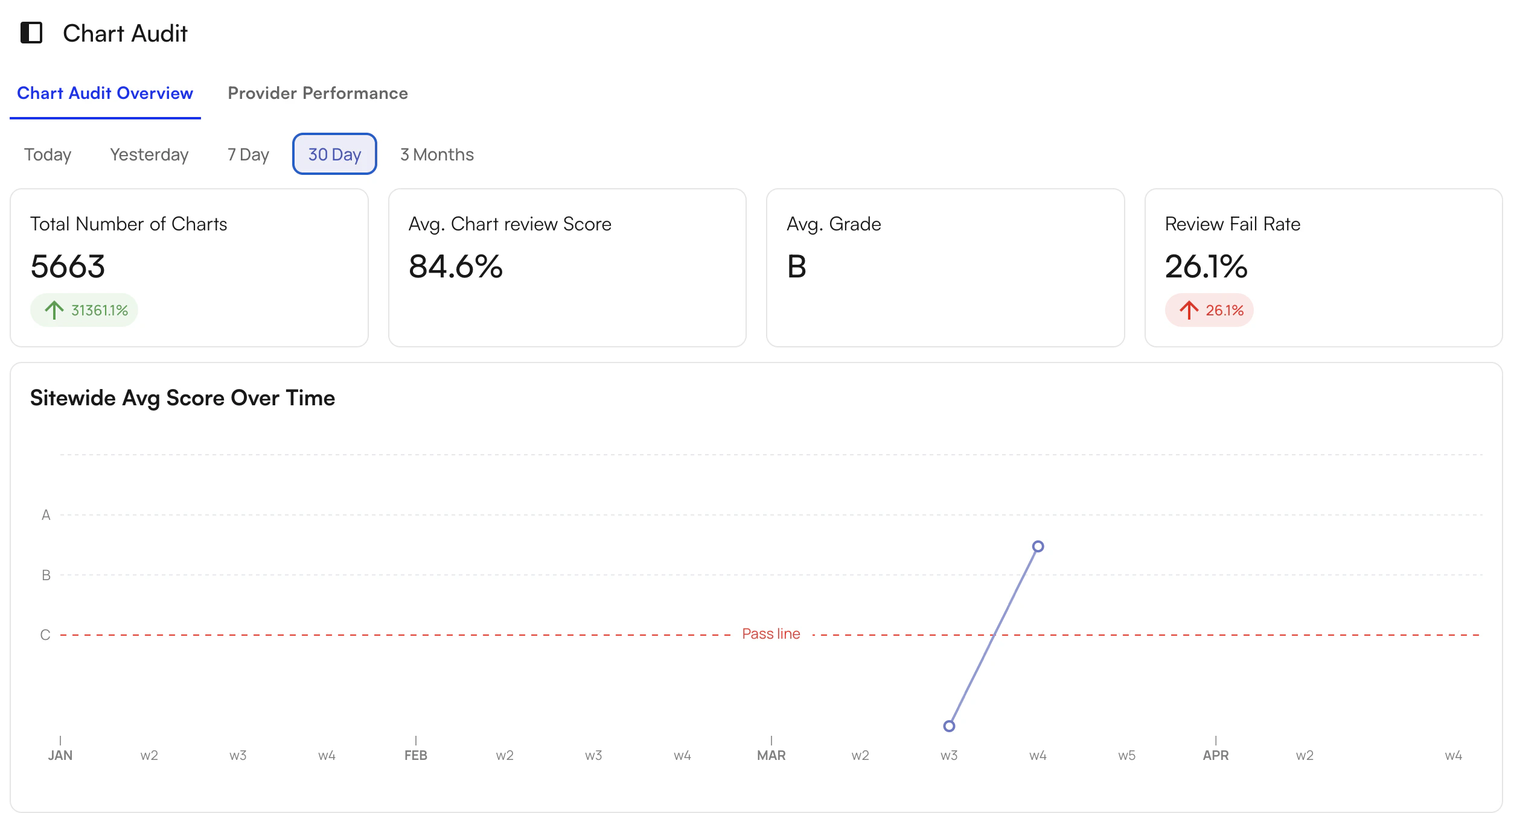Switch to the Provider Performance tab
The height and width of the screenshot is (813, 1514).
[318, 93]
